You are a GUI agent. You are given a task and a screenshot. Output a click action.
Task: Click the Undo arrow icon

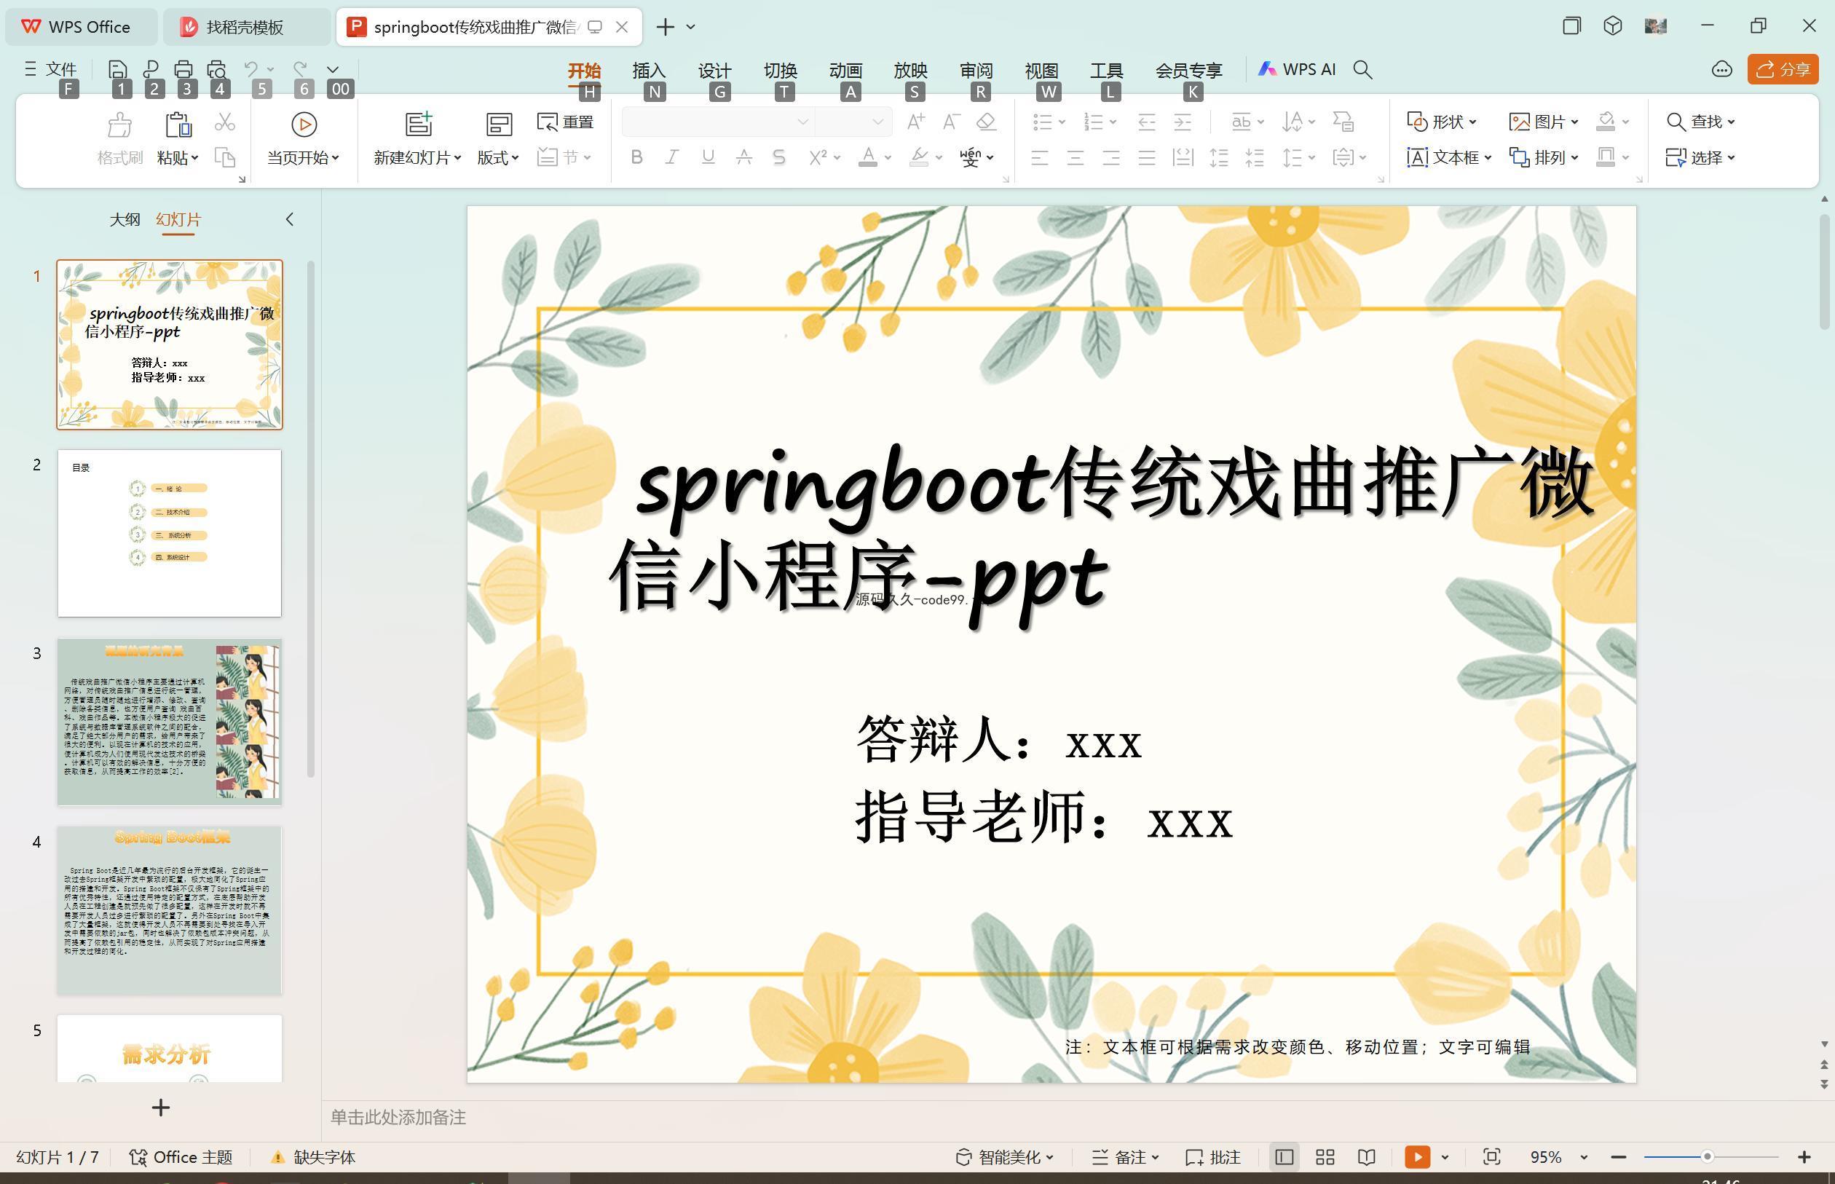coord(251,69)
